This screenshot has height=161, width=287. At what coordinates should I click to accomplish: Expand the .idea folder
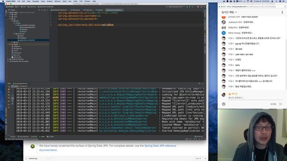click(x=10, y=15)
